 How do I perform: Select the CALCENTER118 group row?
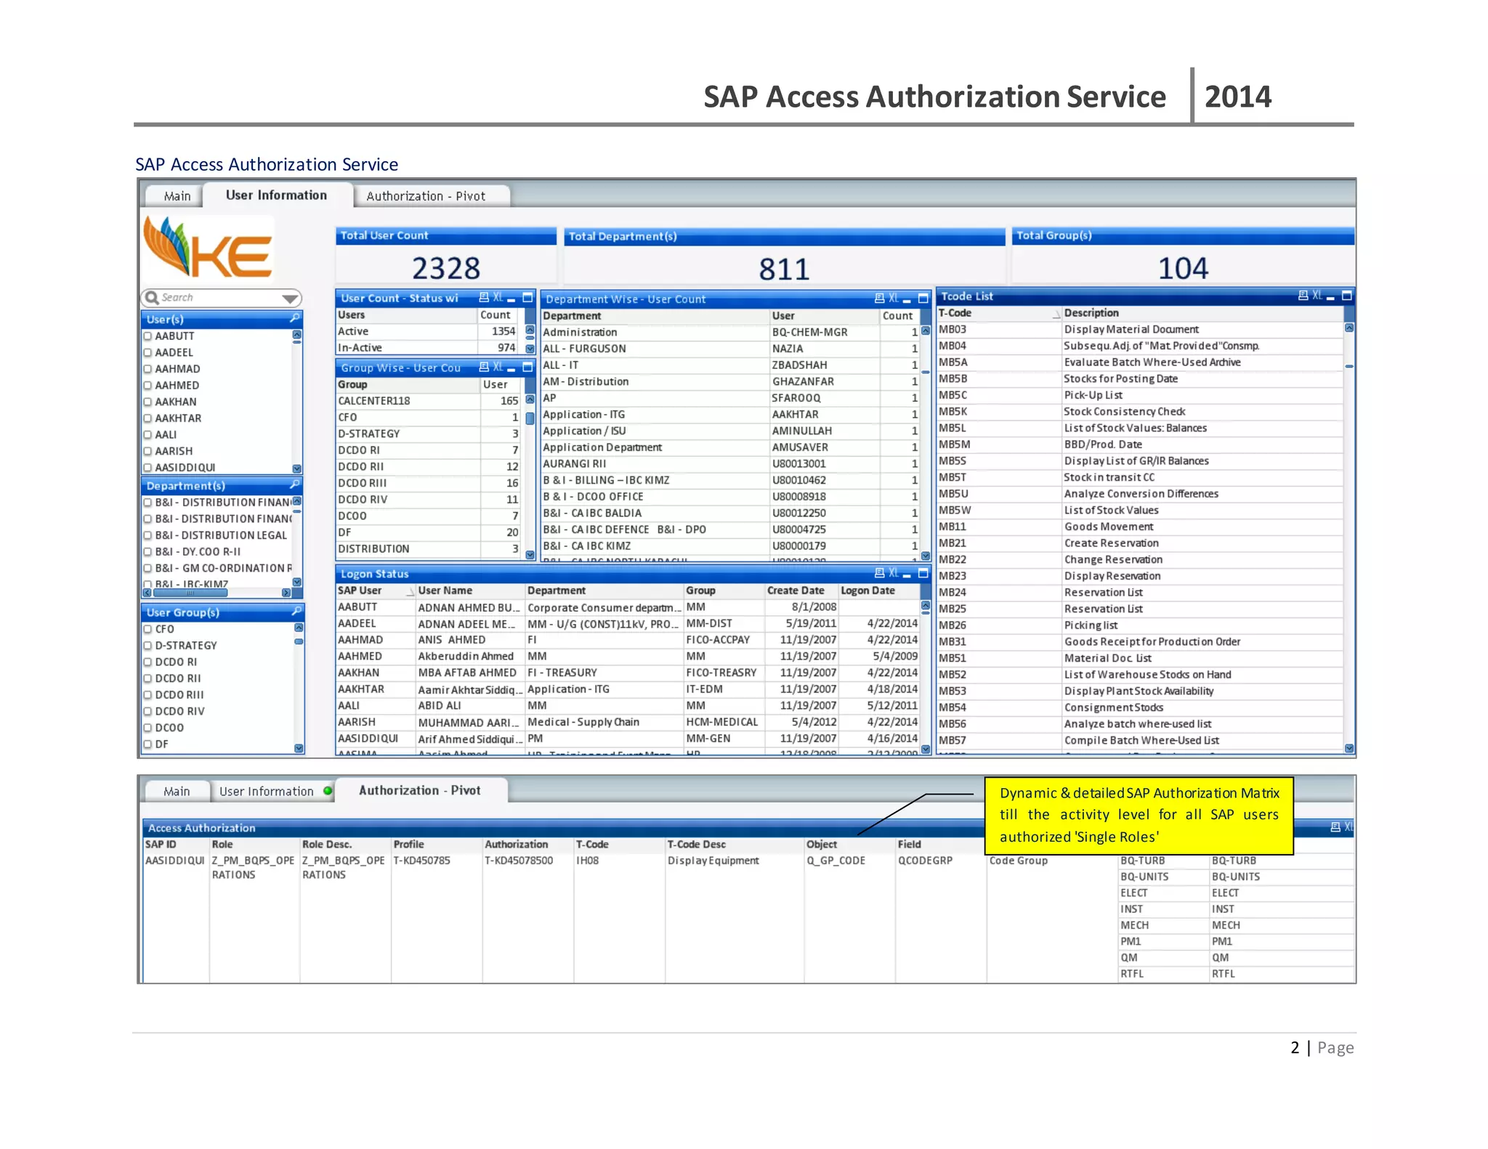point(374,401)
